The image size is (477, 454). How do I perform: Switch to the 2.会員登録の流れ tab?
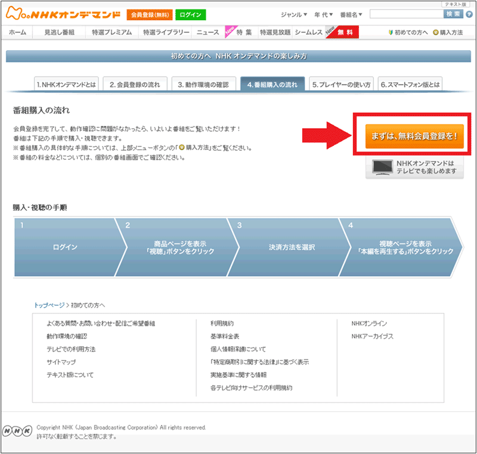135,85
